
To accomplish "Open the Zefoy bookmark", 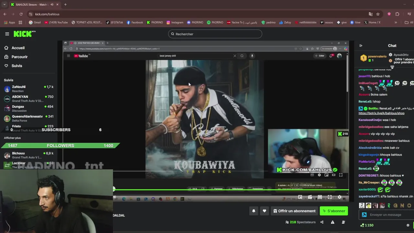I will pyautogui.click(x=285, y=22).
